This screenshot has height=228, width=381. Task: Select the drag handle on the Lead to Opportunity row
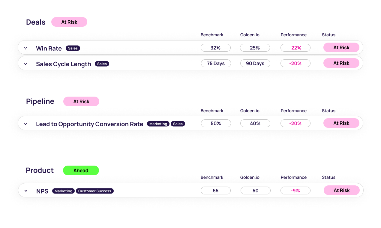coord(26,123)
